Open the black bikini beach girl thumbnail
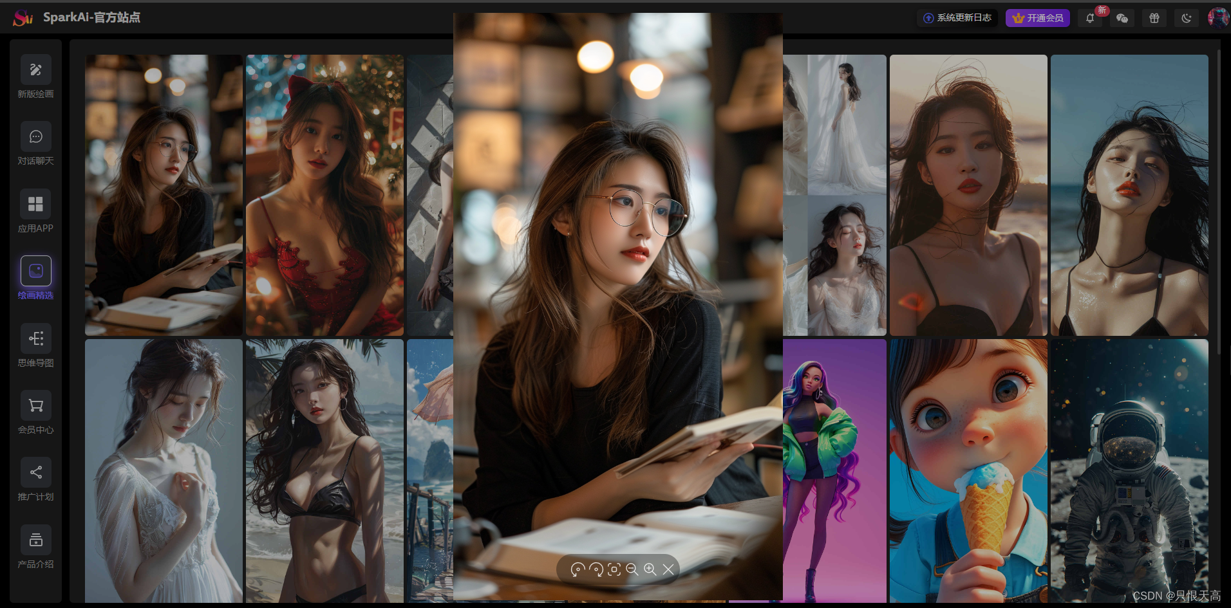The height and width of the screenshot is (608, 1231). click(x=325, y=471)
